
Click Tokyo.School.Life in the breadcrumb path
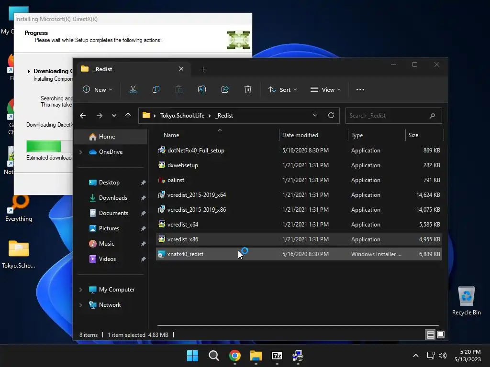pos(182,116)
